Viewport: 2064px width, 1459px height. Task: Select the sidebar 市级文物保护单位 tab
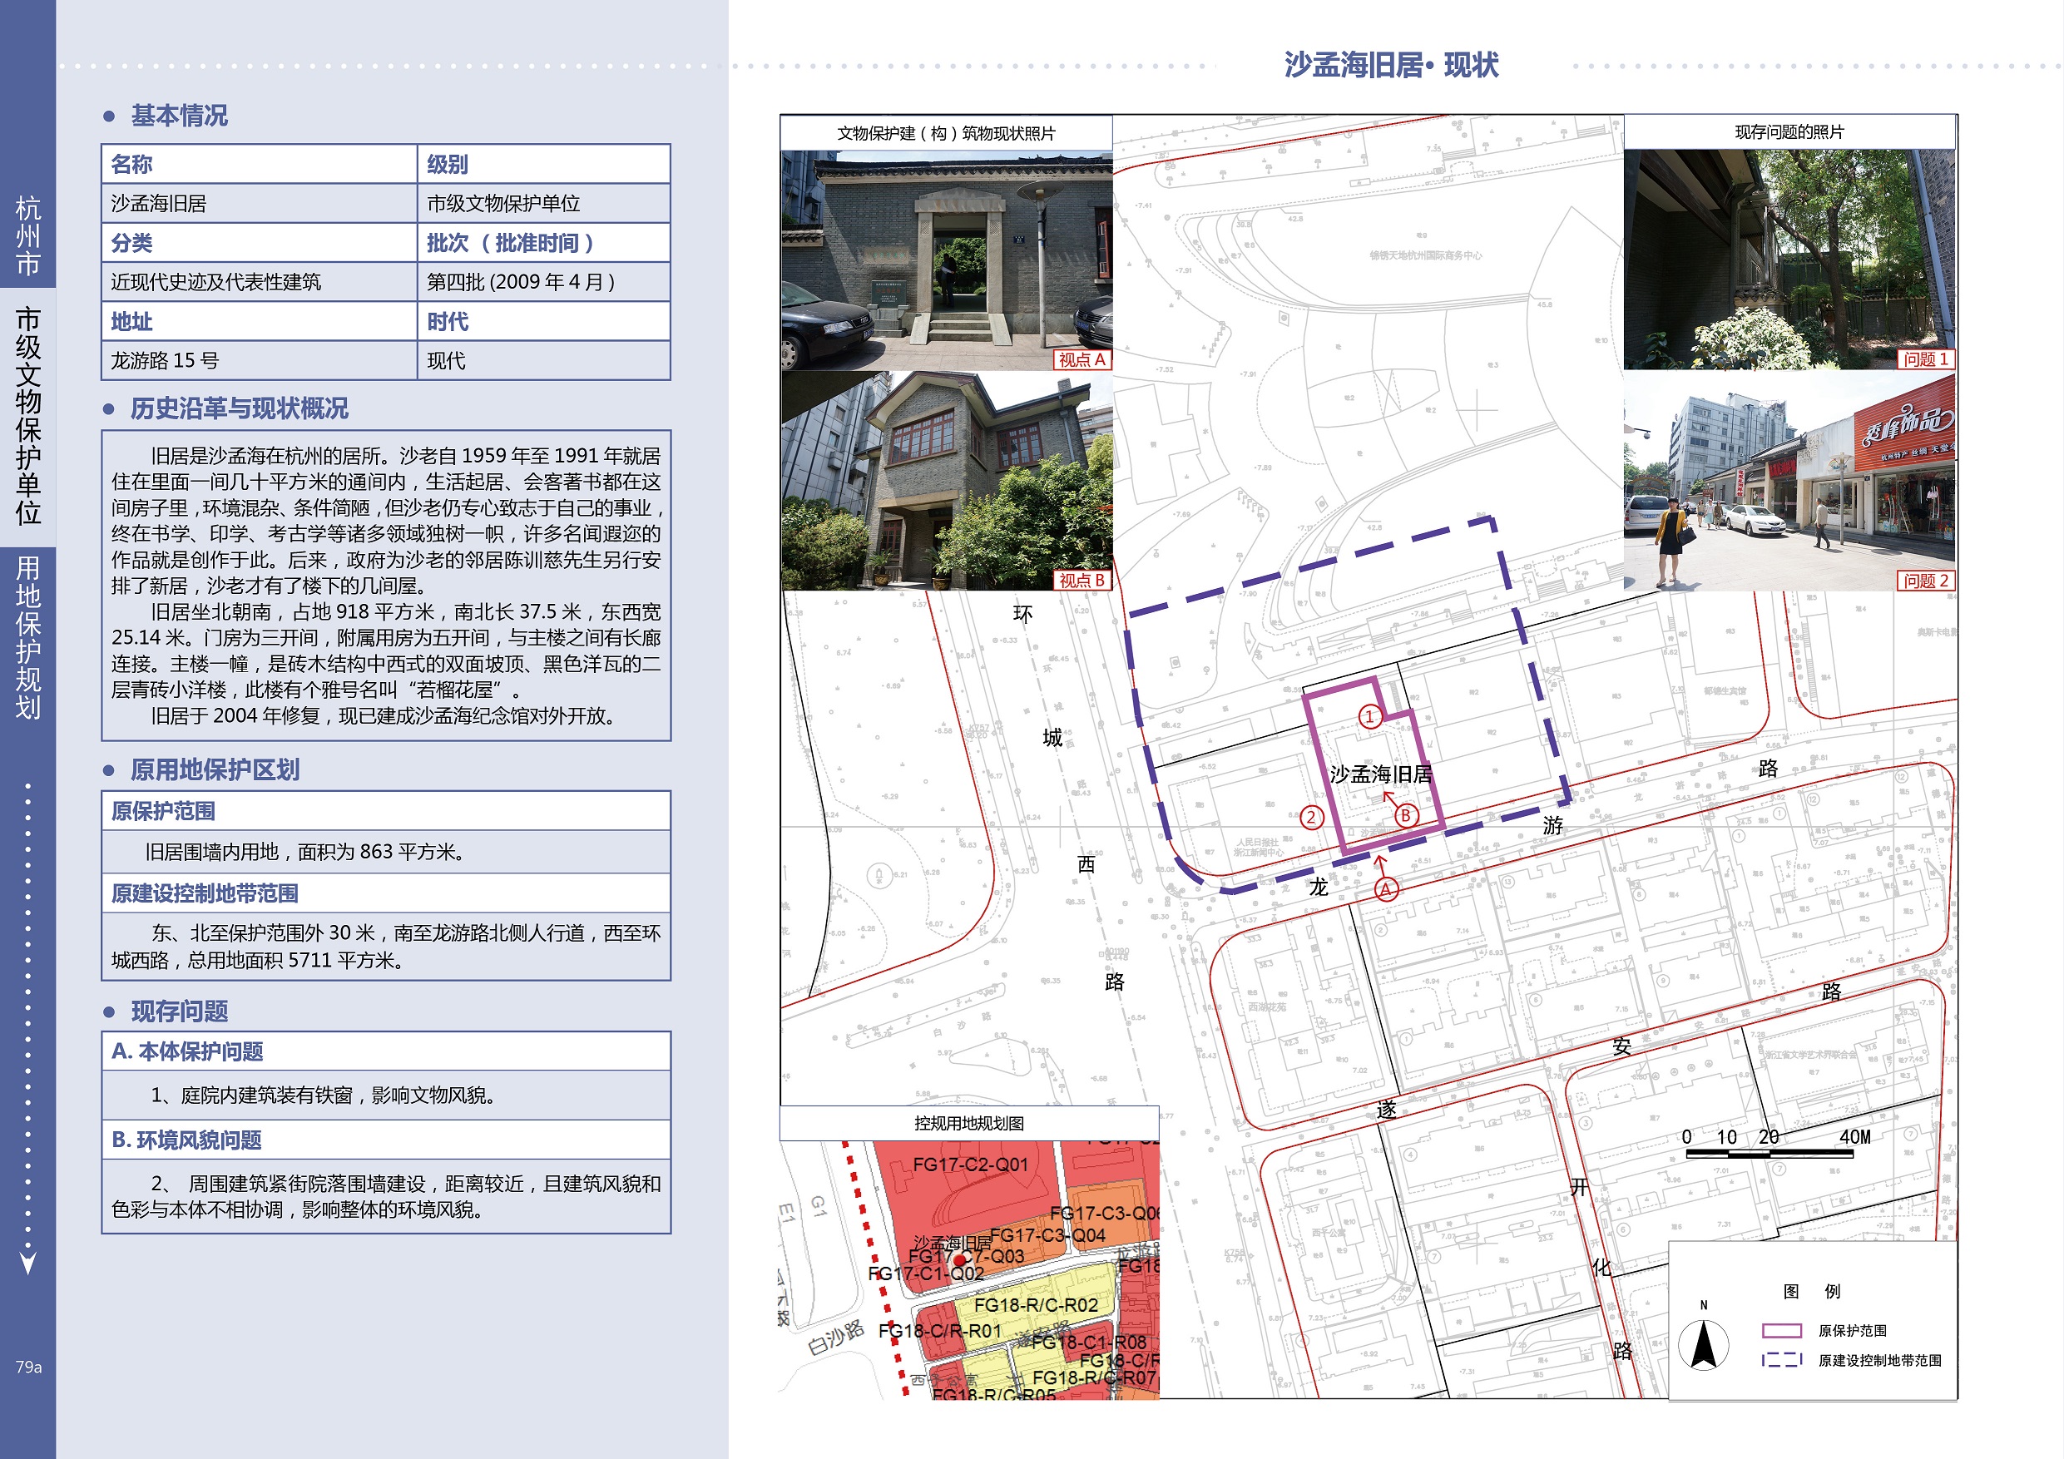point(27,416)
